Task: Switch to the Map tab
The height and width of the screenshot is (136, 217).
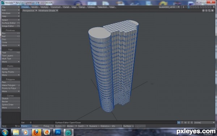Action: (74, 7)
